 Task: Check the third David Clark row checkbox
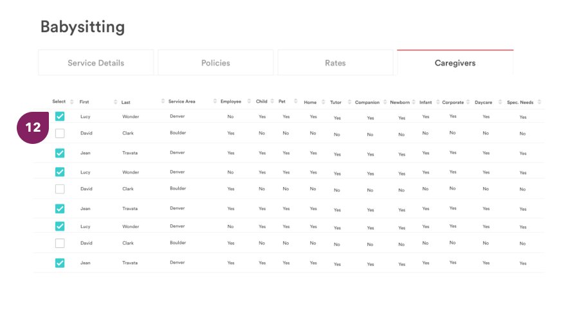click(x=60, y=243)
